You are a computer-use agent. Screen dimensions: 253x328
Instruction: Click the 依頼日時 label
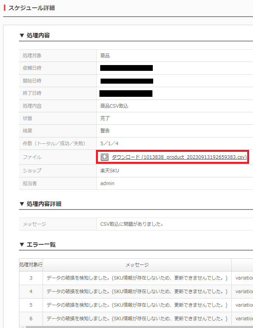(32, 68)
